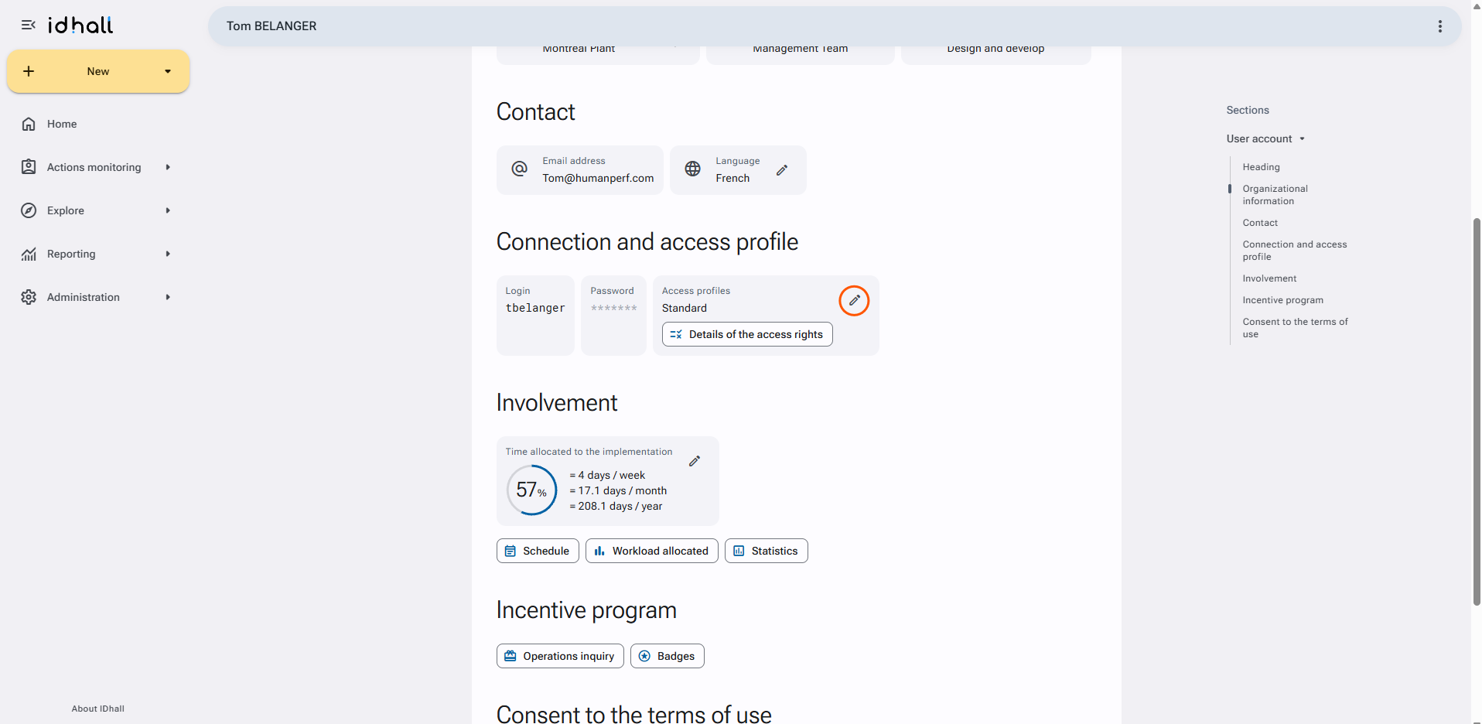Click the Tom BELANGER page title

271,26
